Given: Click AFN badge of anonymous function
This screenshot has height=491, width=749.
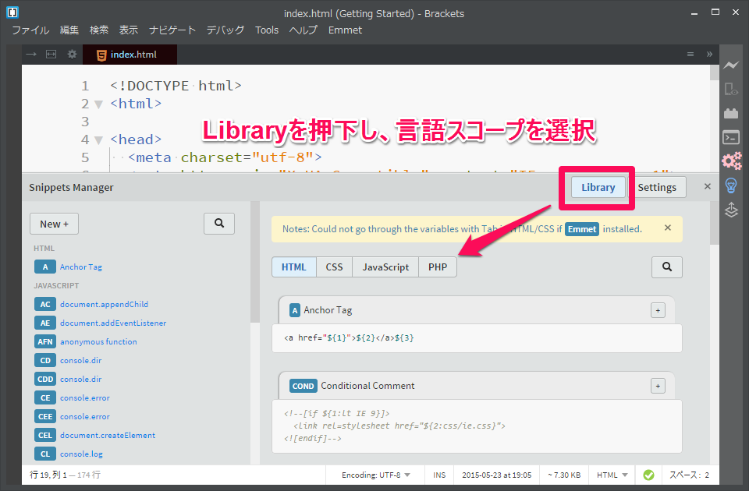Looking at the screenshot, I should (45, 341).
